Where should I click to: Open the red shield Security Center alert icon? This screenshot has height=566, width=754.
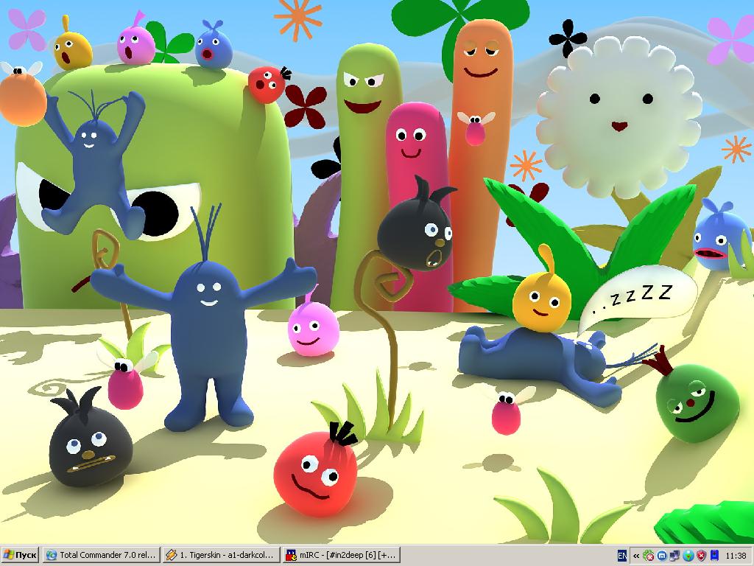701,556
